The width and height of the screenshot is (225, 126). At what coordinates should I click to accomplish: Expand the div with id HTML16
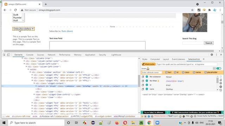point(32,75)
